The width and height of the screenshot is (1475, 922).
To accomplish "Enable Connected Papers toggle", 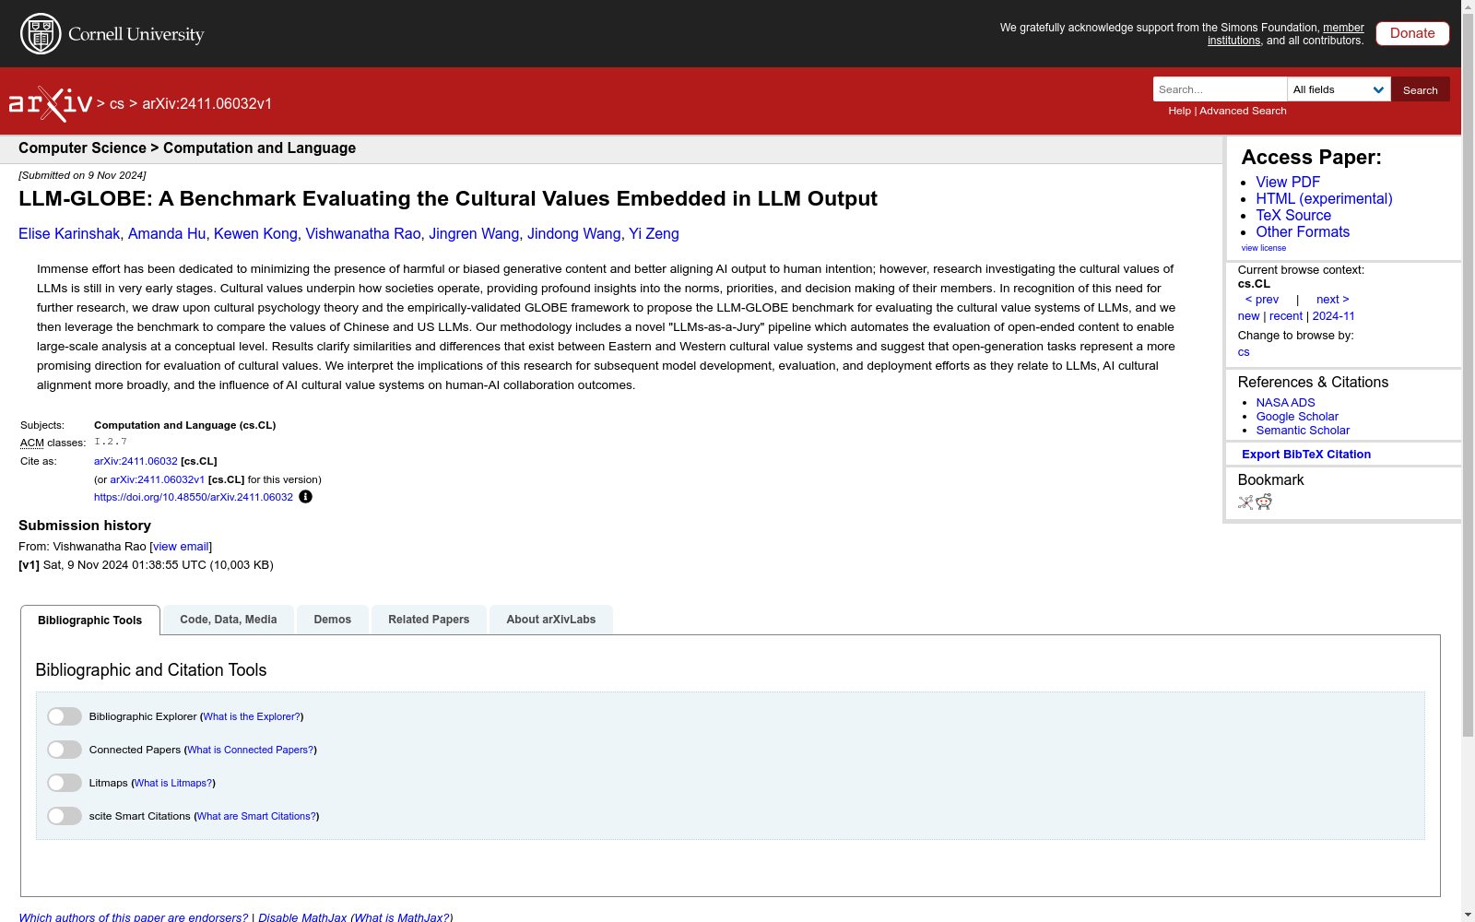I will (65, 750).
